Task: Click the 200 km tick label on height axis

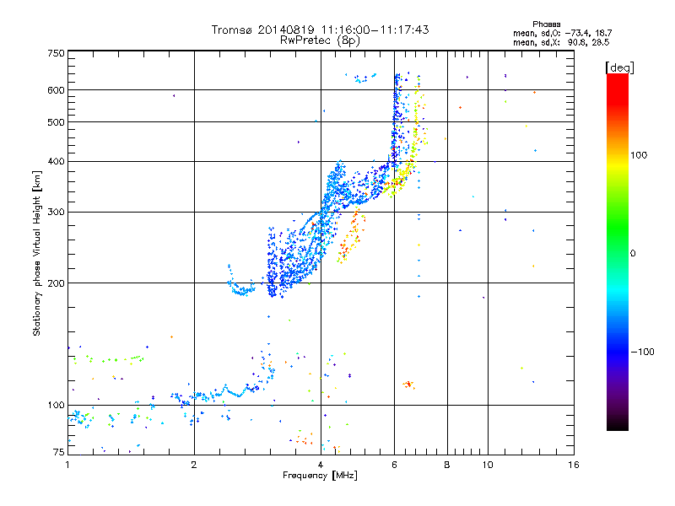Action: click(x=56, y=283)
